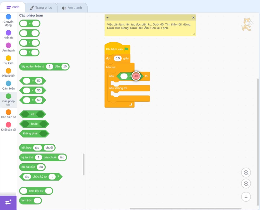Click the green flag hat block
The image size is (260, 210).
[x=117, y=48]
